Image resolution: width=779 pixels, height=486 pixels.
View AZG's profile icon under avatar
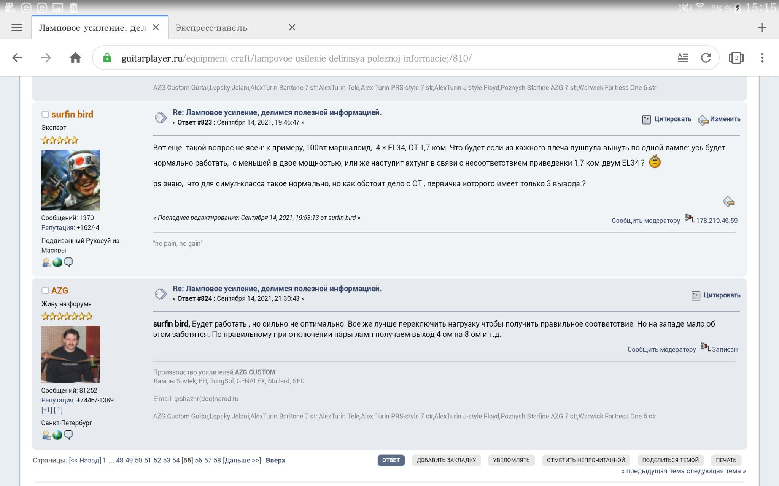coord(46,435)
